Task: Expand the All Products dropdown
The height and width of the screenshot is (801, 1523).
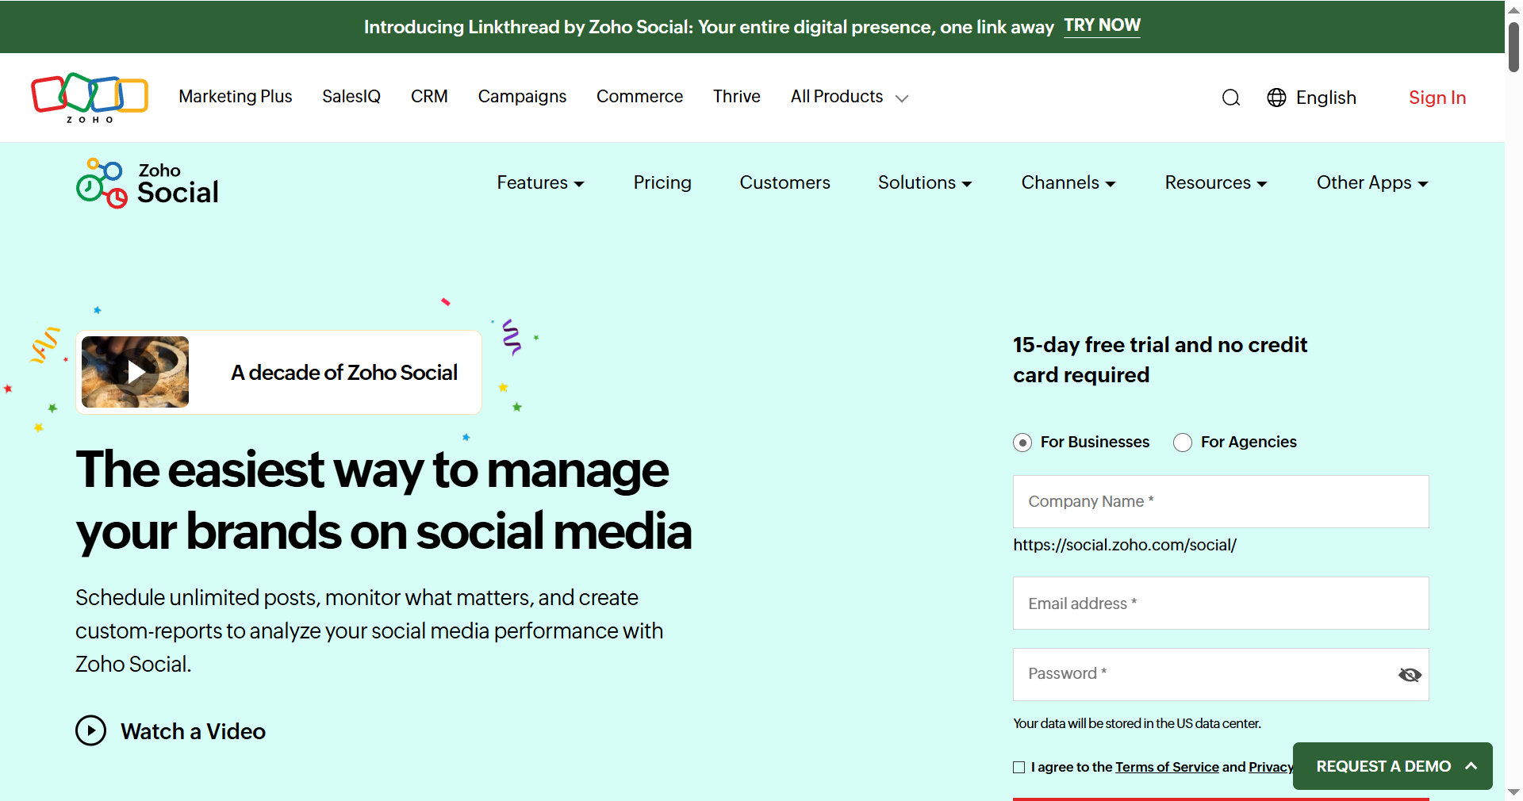Action: (x=849, y=97)
